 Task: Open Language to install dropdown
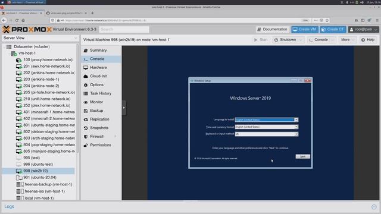(x=296, y=120)
